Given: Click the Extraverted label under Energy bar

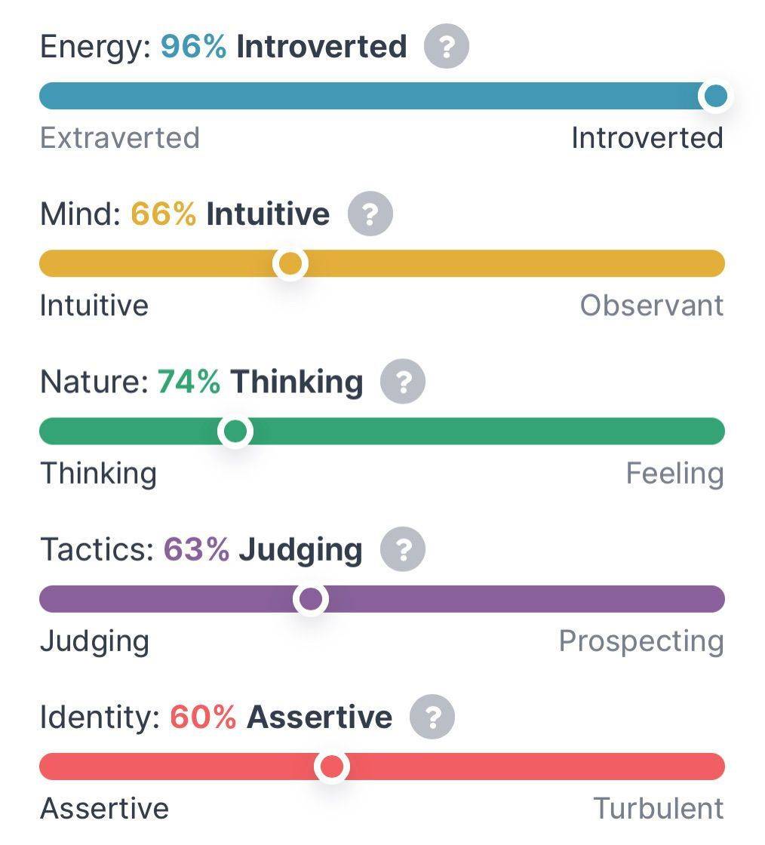Looking at the screenshot, I should 120,138.
